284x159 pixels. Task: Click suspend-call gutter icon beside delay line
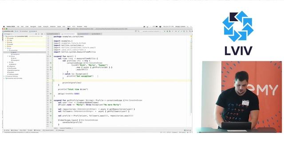click(x=51, y=94)
